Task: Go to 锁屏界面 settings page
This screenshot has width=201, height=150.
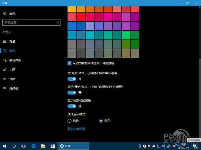Action: pos(15,60)
